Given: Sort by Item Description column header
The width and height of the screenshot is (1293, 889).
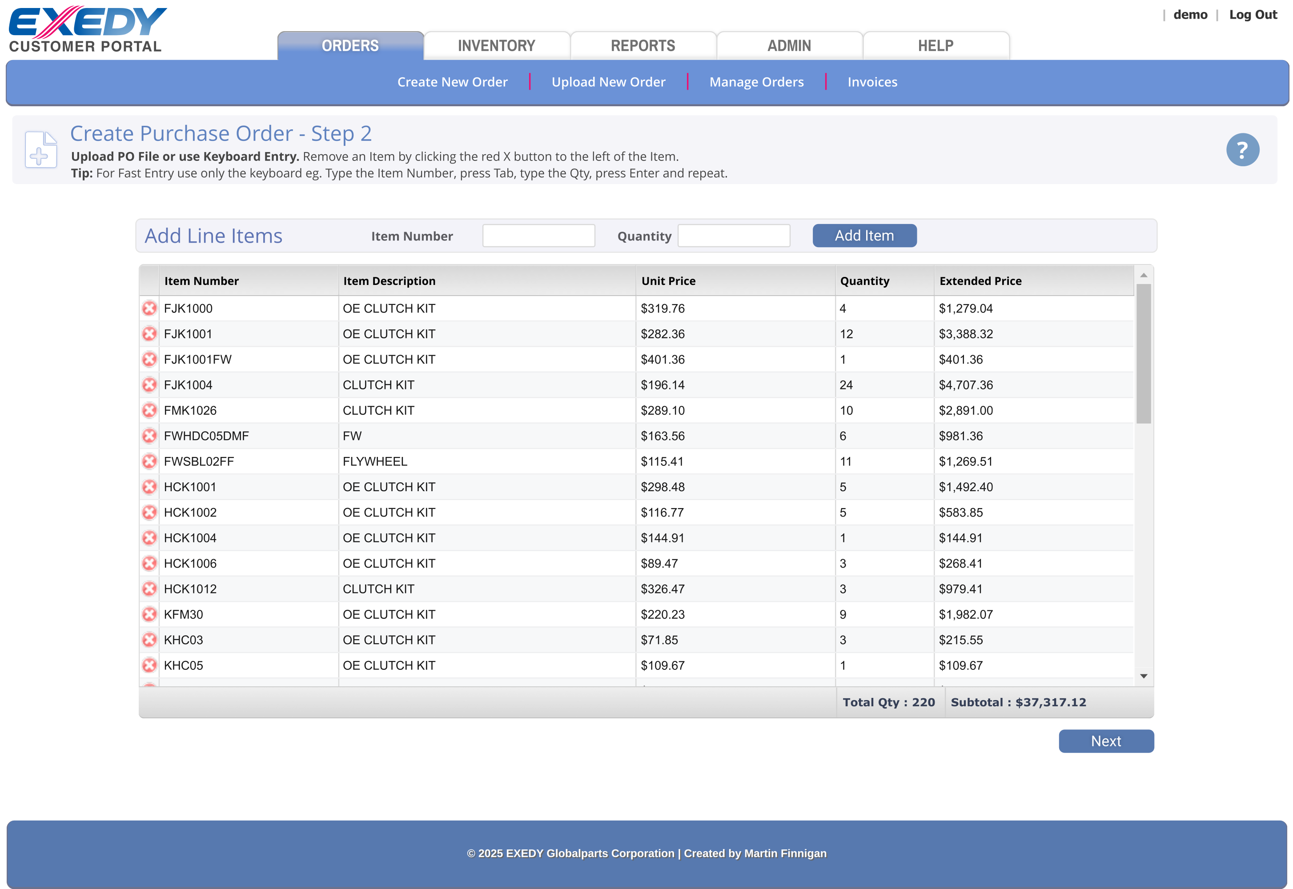Looking at the screenshot, I should point(487,281).
